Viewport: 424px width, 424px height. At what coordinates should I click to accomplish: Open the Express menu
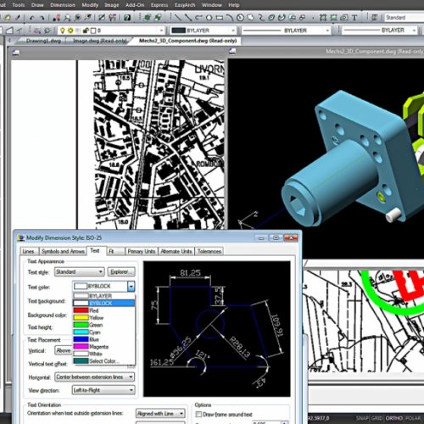(x=159, y=5)
